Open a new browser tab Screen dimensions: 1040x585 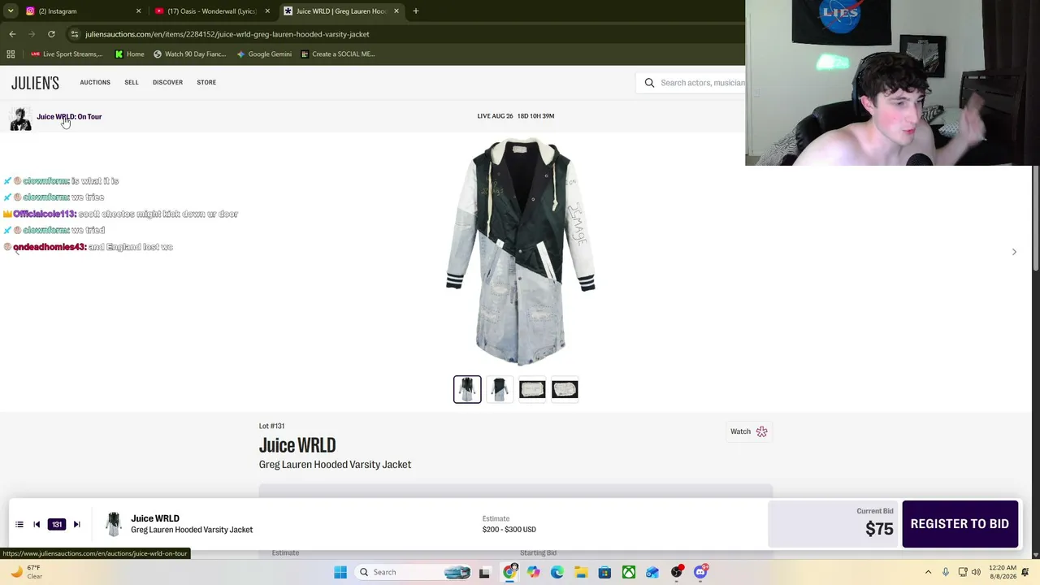coord(416,11)
